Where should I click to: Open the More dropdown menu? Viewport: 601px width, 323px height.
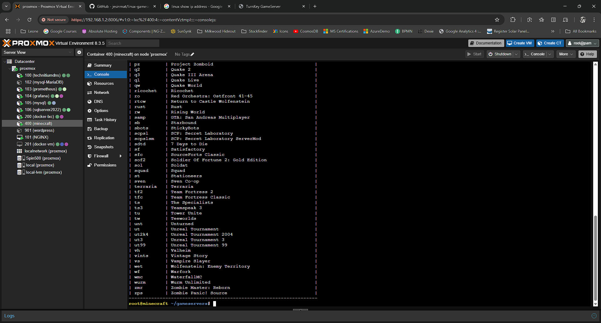pyautogui.click(x=566, y=54)
